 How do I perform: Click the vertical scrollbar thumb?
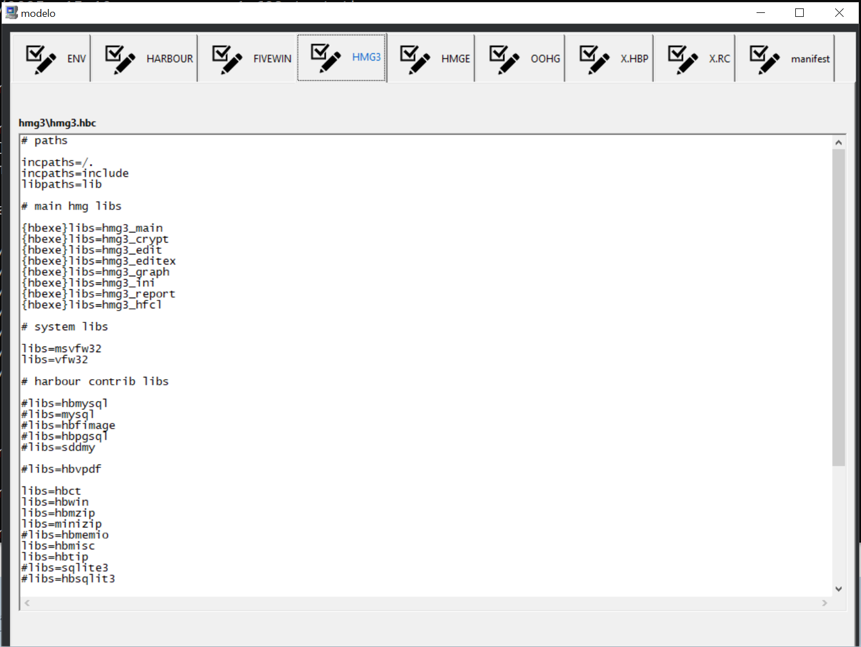pos(839,308)
